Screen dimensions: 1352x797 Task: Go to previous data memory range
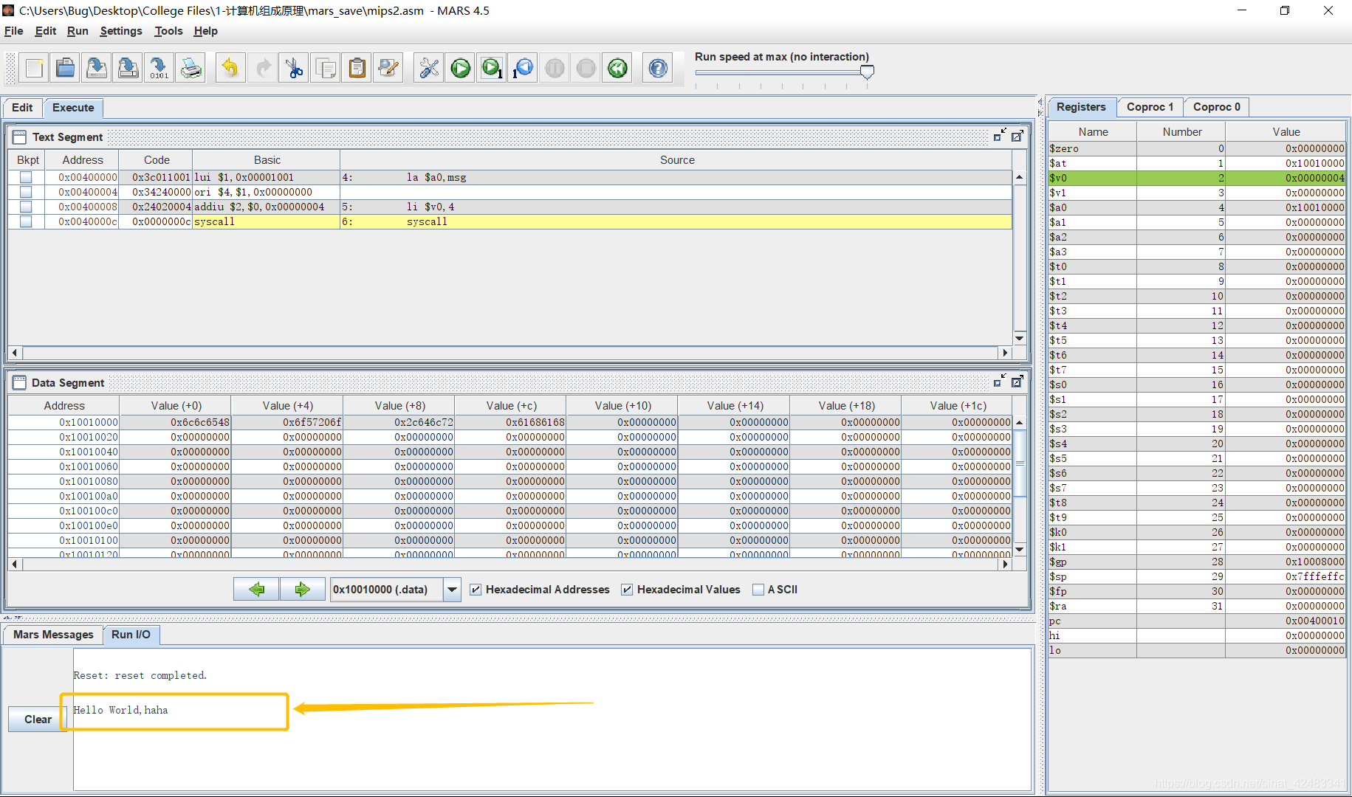point(256,590)
